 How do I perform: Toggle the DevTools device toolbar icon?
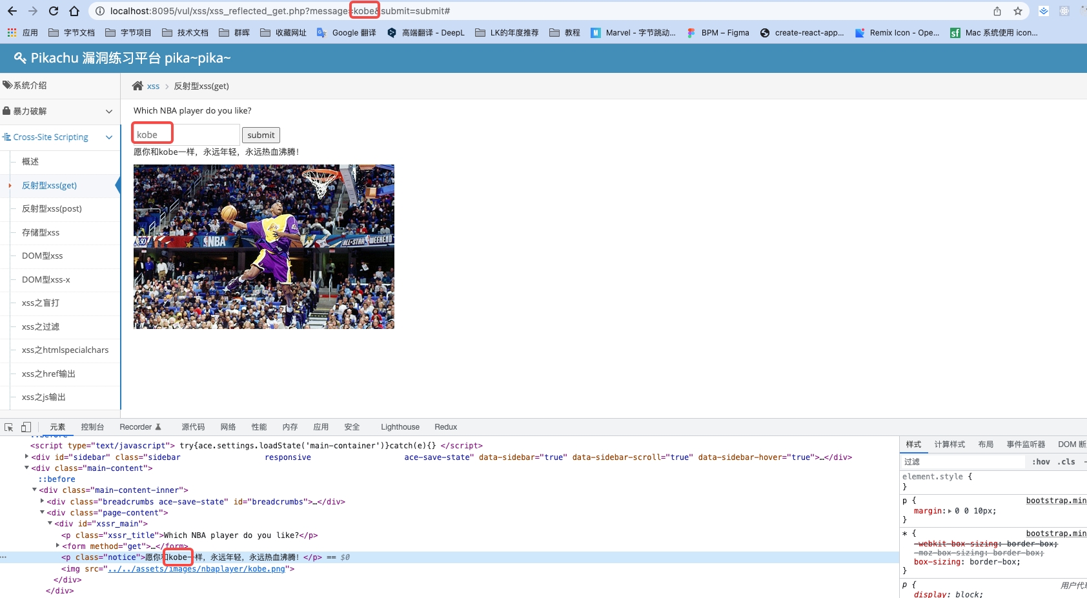(x=26, y=427)
